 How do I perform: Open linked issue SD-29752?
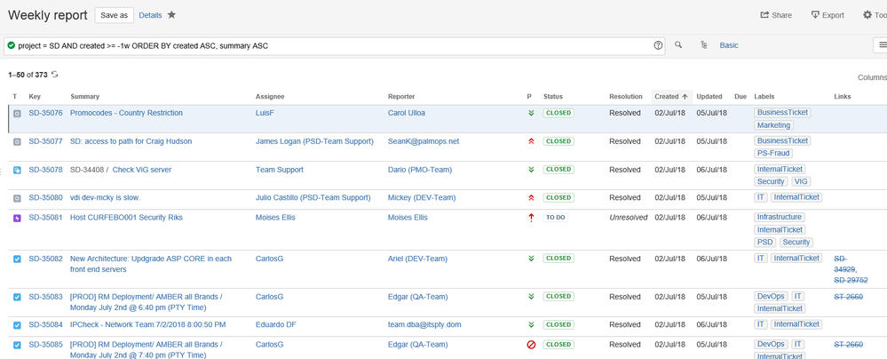[851, 280]
